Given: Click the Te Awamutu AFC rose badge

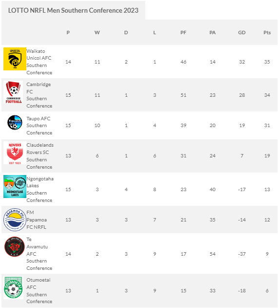Looking at the screenshot, I should tap(15, 246).
